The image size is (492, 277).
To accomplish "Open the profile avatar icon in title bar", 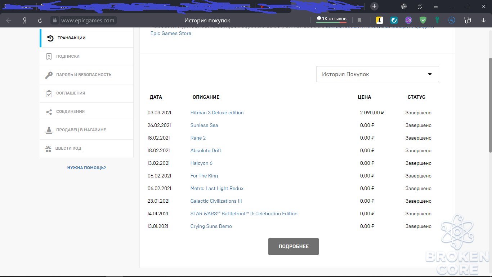I will pos(404,6).
